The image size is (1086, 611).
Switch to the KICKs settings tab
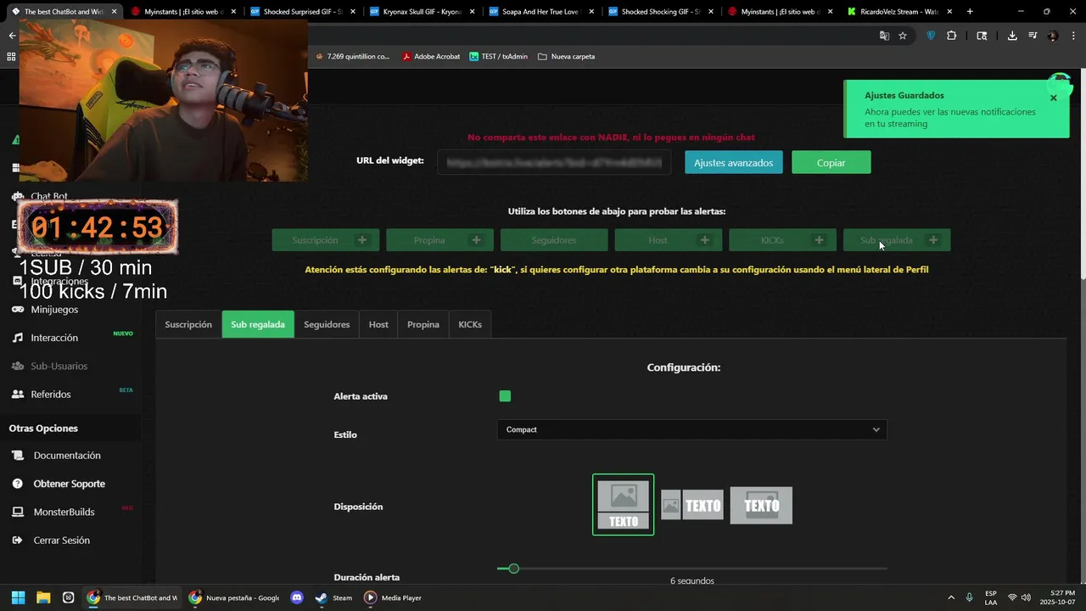pos(470,324)
